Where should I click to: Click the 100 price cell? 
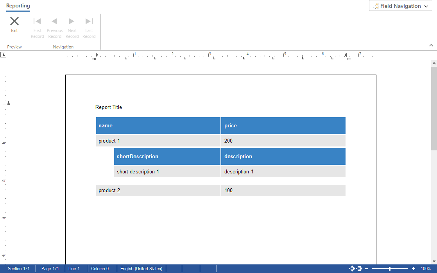tap(283, 190)
